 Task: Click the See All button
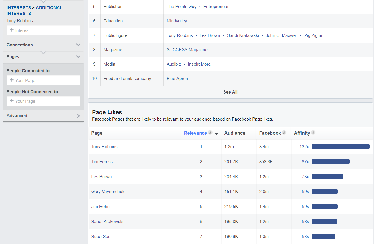pos(230,92)
